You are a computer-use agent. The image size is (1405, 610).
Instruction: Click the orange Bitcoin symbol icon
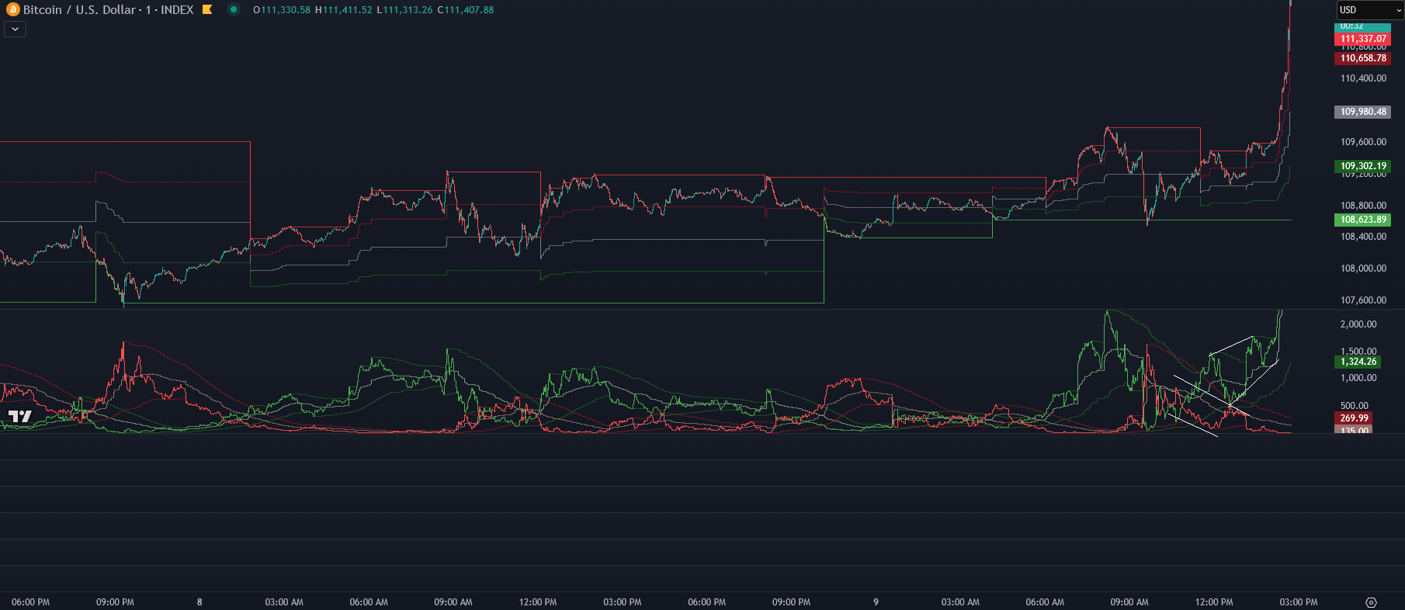click(x=12, y=10)
